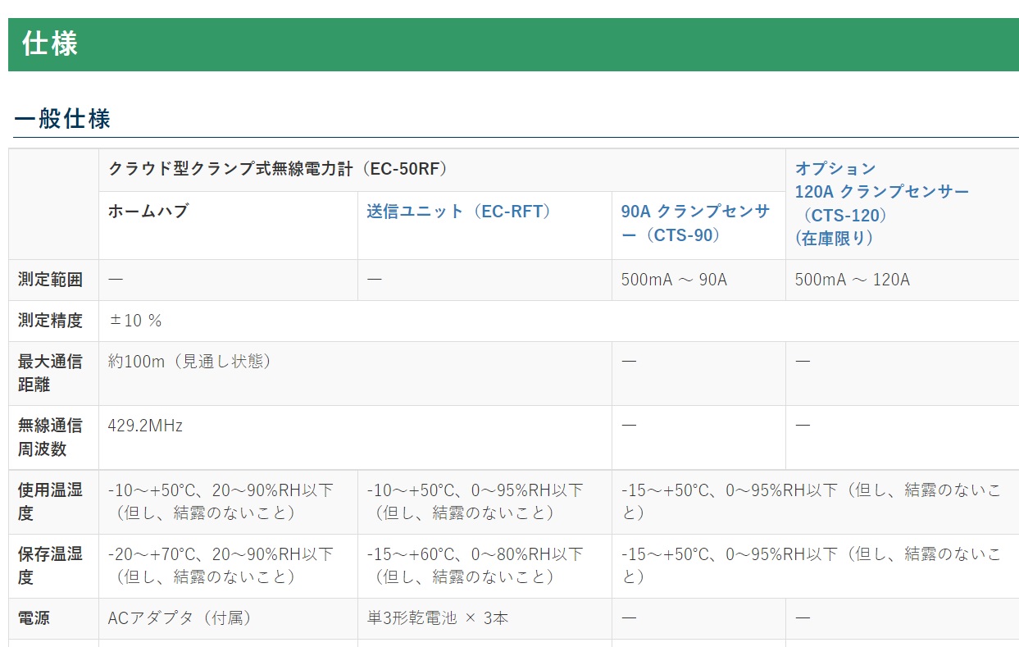This screenshot has height=647, width=1019.
Task: Click the クラウド型クランプ式無線電力計（EC-50RF） header cell
Action: click(x=278, y=169)
